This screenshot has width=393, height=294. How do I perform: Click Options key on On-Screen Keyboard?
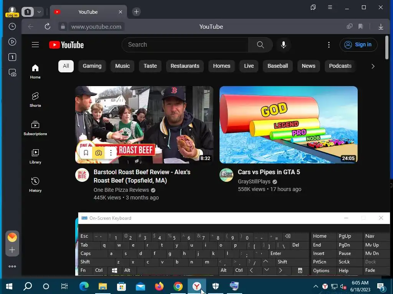click(324, 271)
